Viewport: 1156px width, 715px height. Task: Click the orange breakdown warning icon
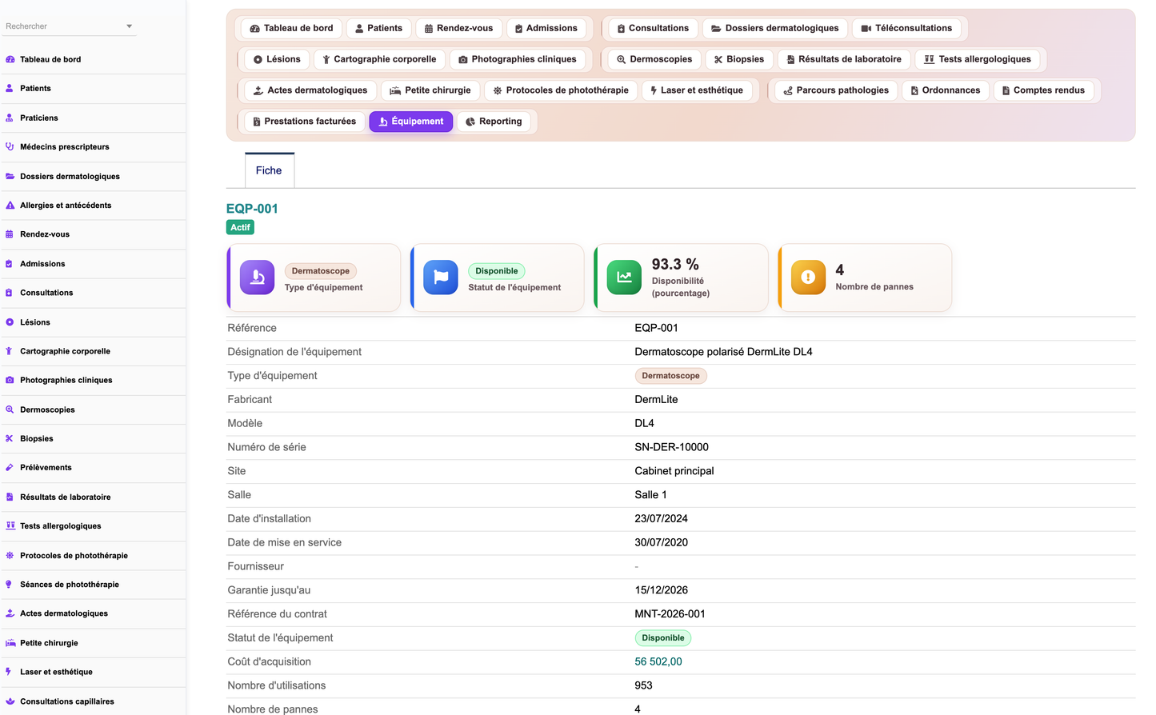pyautogui.click(x=808, y=278)
